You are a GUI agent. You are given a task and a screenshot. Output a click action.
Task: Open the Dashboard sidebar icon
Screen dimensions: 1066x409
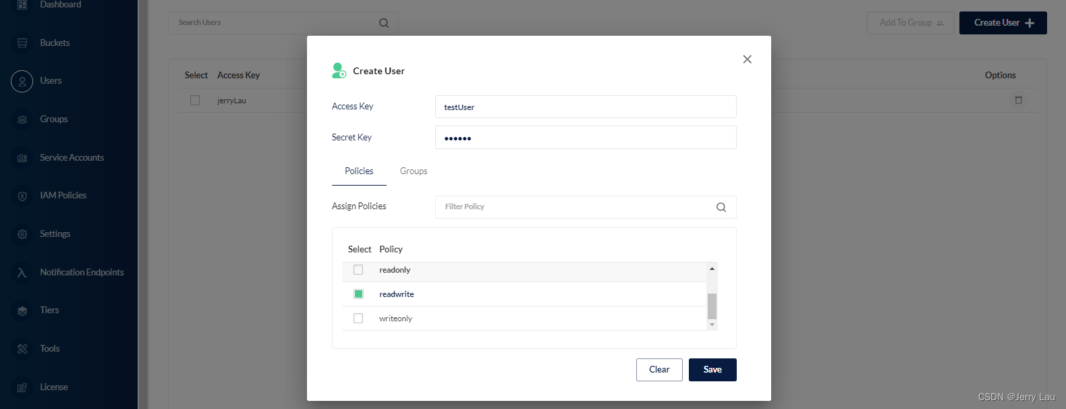[22, 5]
